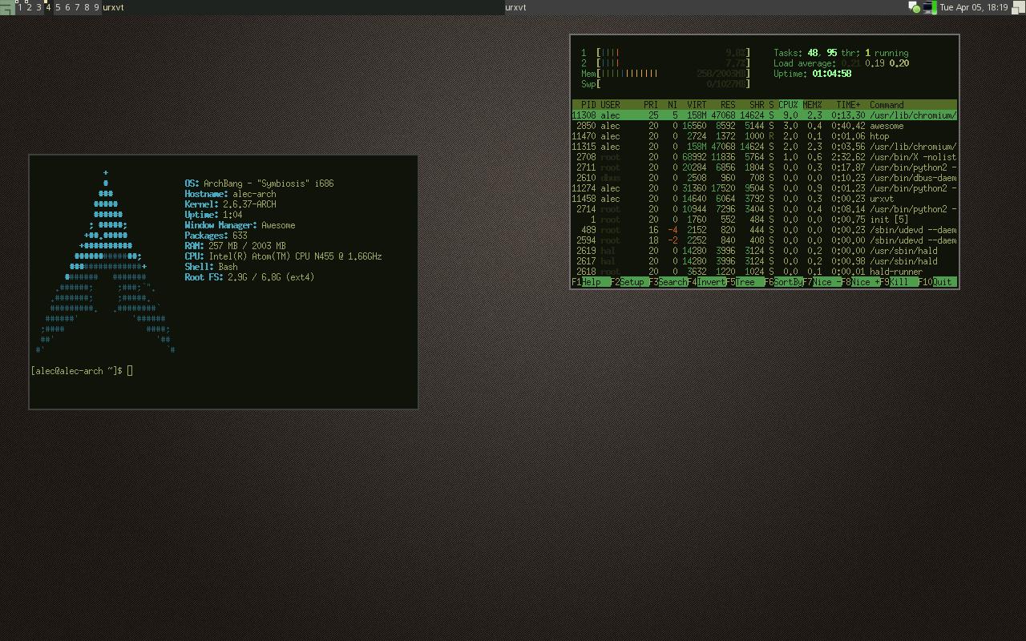Open the network status tray icon
The image size is (1026, 641).
tap(915, 7)
